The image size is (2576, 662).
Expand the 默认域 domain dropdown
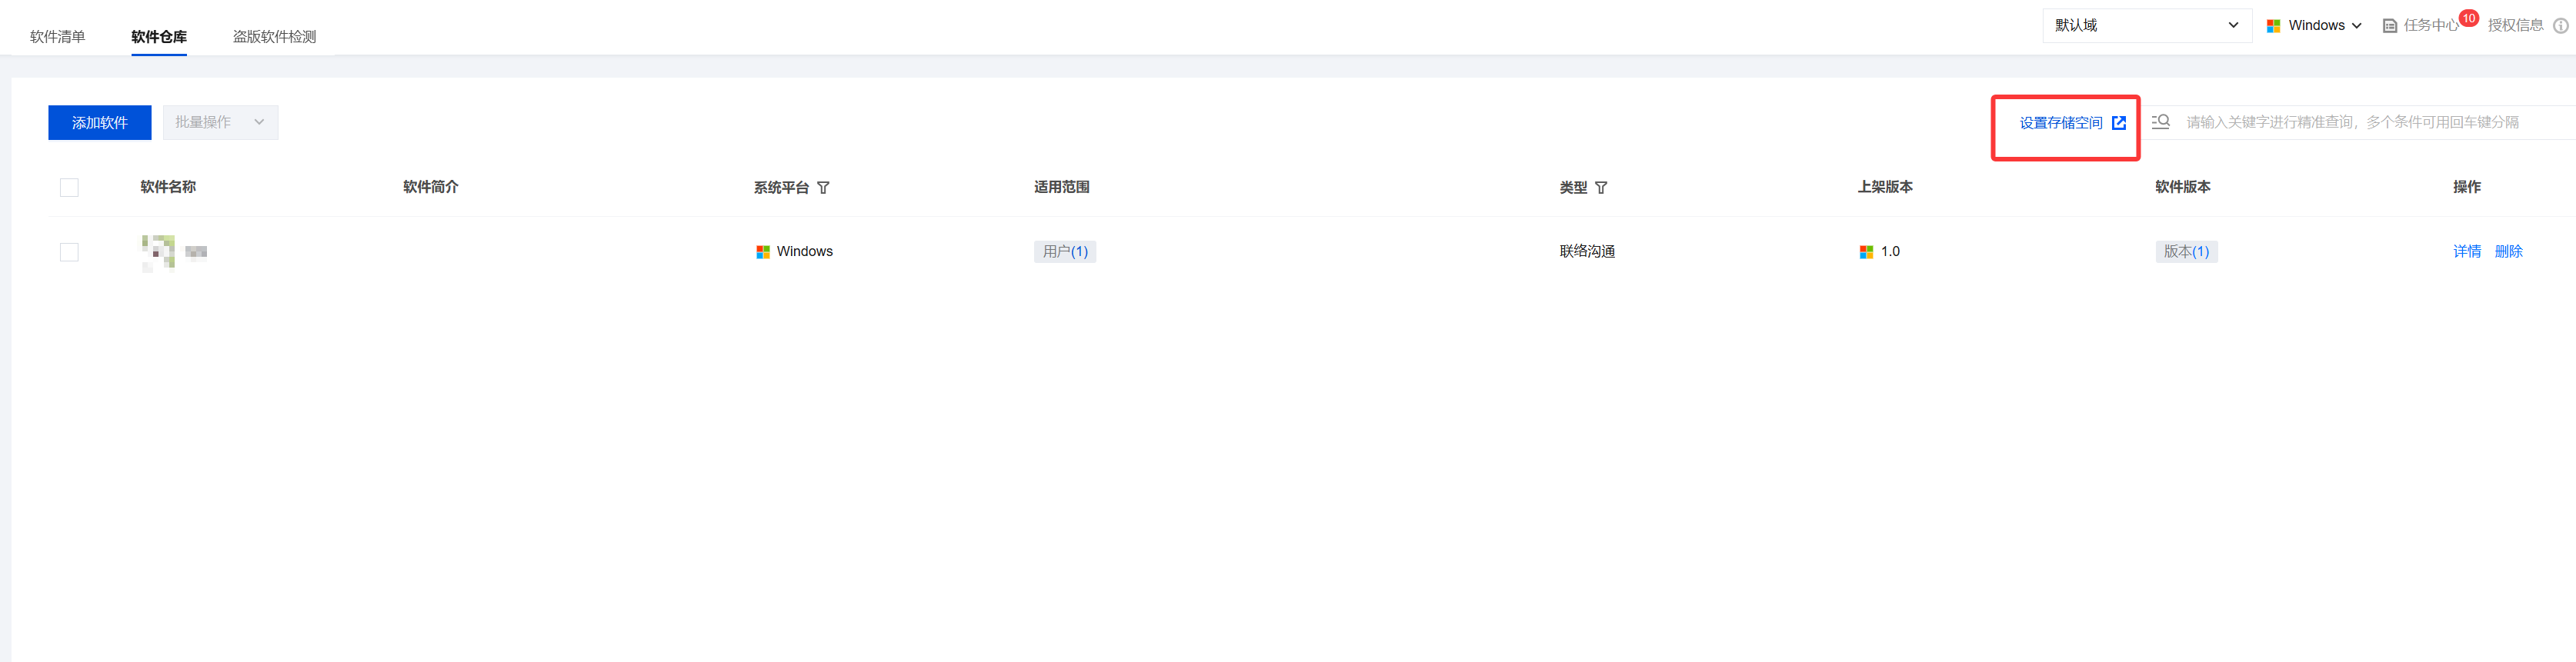(2147, 25)
